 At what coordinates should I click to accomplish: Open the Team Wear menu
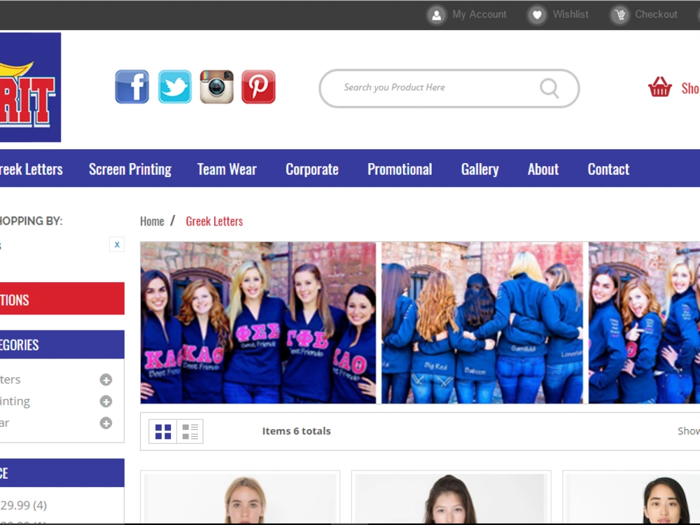click(x=227, y=169)
